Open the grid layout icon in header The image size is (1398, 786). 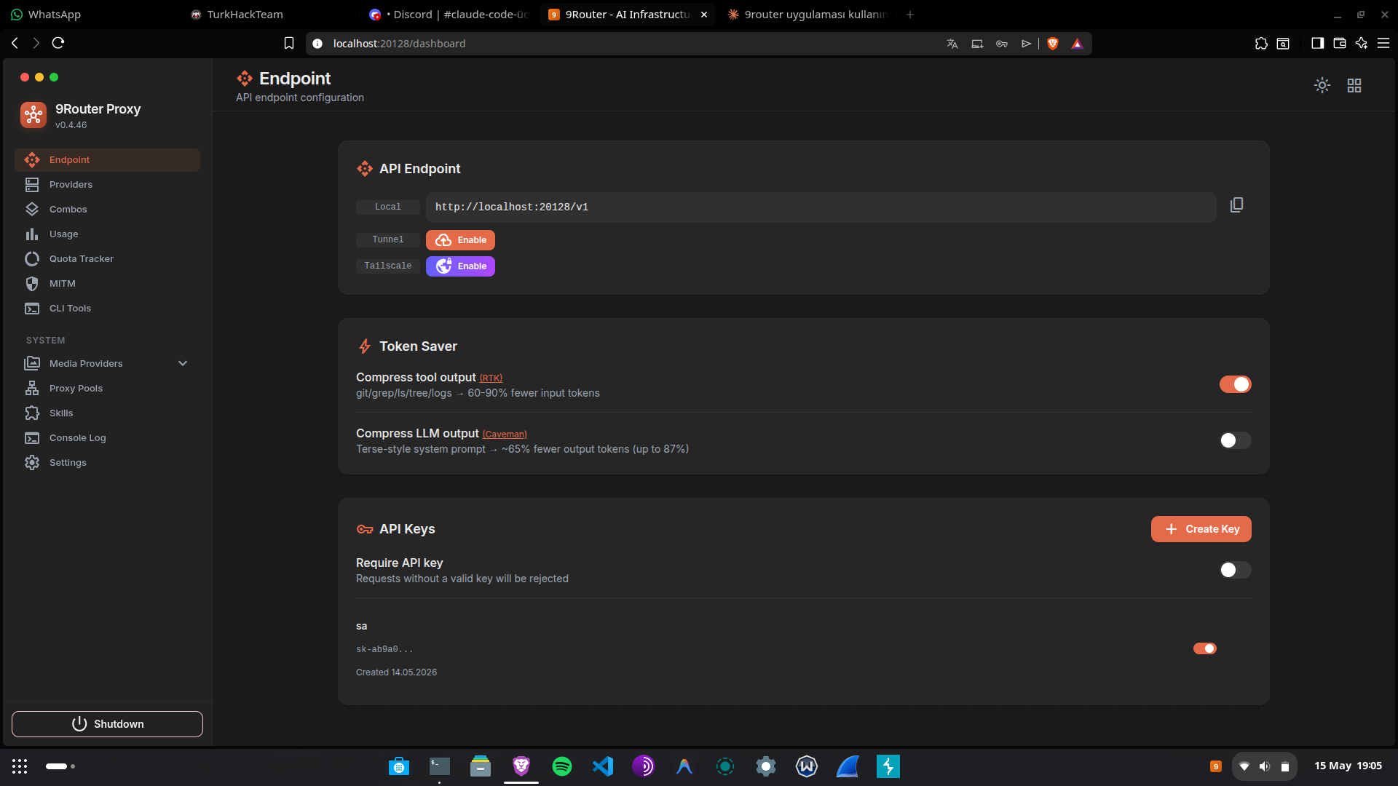[1354, 86]
